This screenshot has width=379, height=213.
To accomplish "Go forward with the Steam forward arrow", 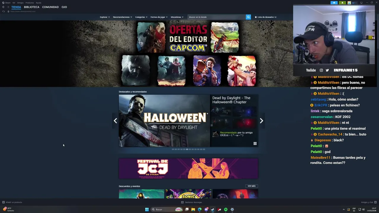I will 8,7.
